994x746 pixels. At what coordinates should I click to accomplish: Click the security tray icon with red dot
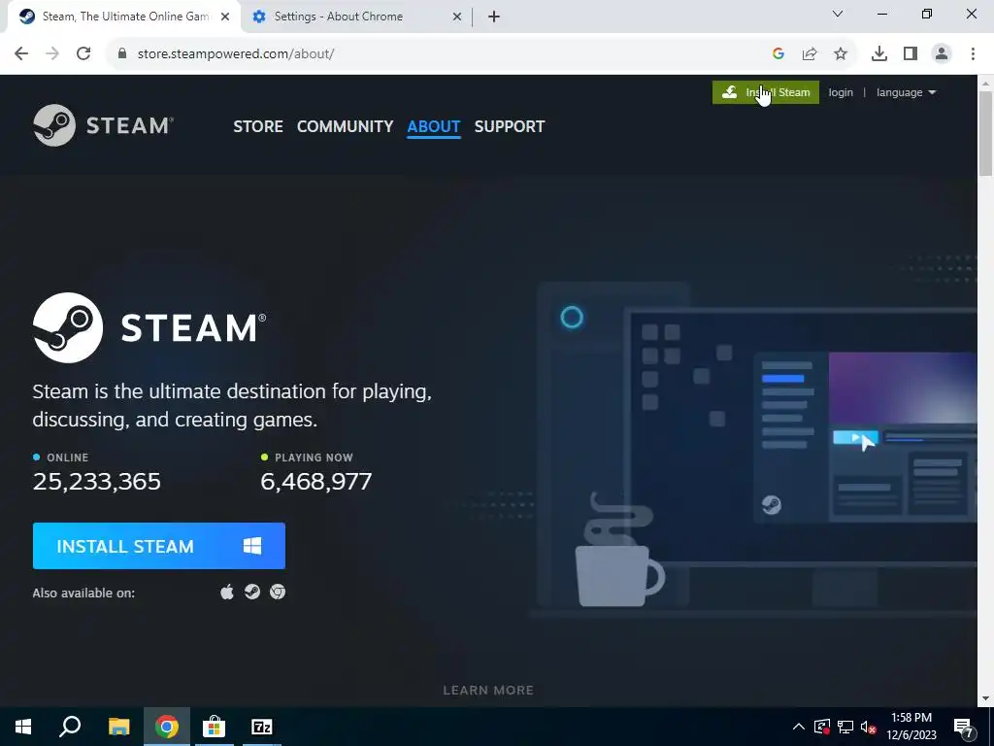coord(822,727)
